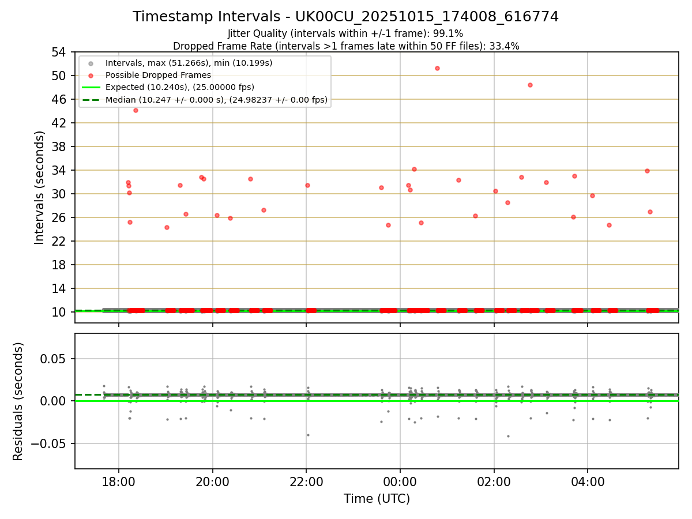This screenshot has height=519, width=692.
Task: Click the Residuals (seconds) y-axis label
Action: point(18,401)
